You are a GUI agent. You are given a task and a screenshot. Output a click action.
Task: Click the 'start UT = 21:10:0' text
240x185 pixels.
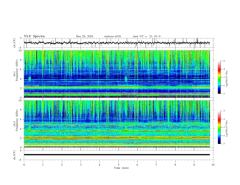pyautogui.click(x=146, y=36)
